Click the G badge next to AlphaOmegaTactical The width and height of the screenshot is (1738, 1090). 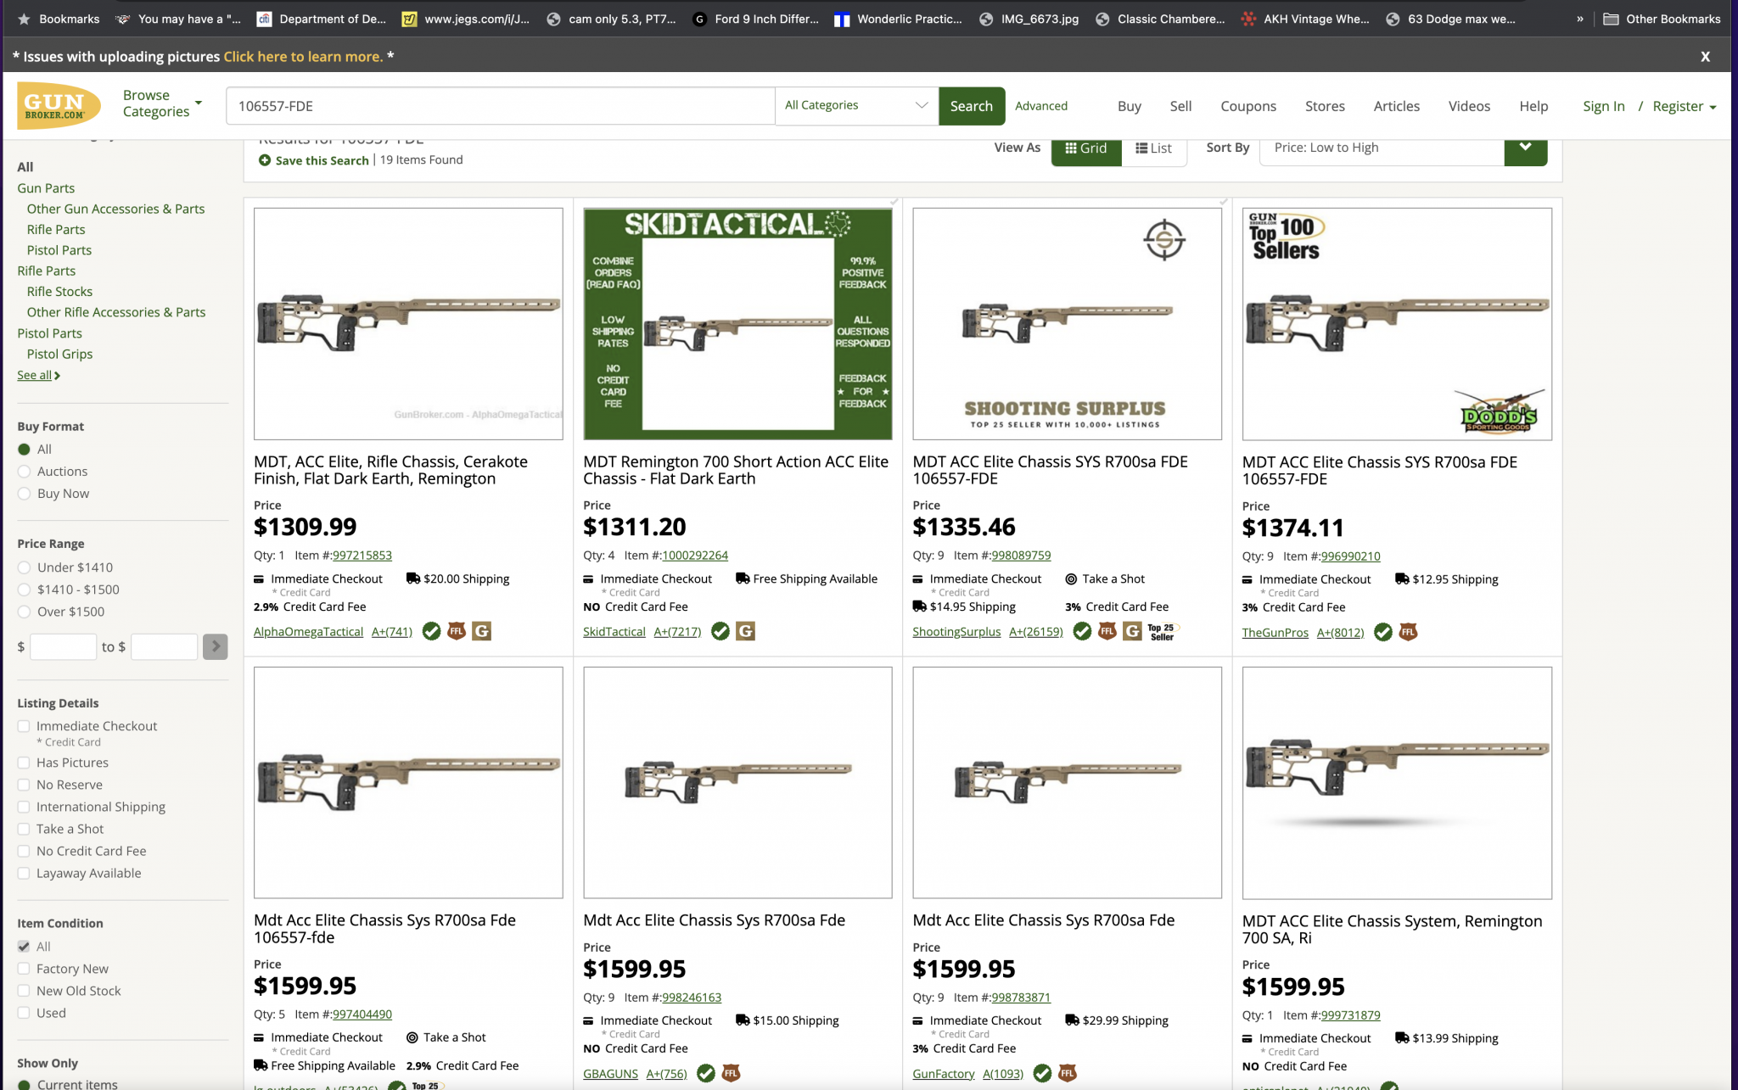pos(481,631)
